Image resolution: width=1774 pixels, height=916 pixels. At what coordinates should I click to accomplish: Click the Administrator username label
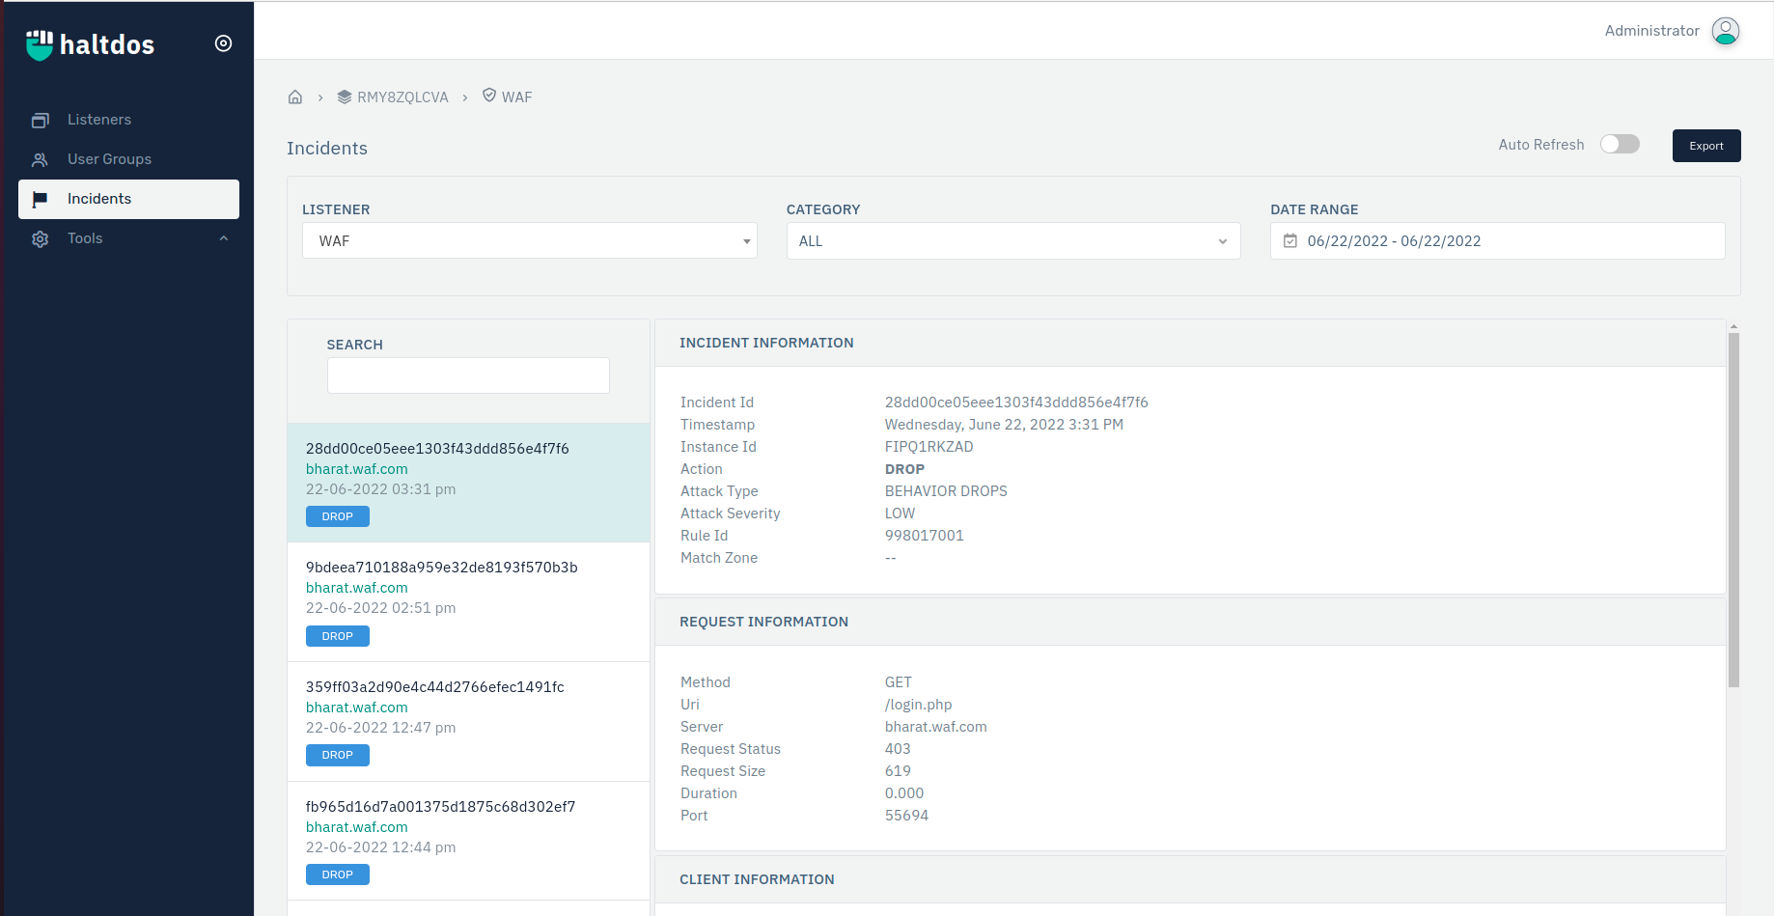pyautogui.click(x=1651, y=31)
